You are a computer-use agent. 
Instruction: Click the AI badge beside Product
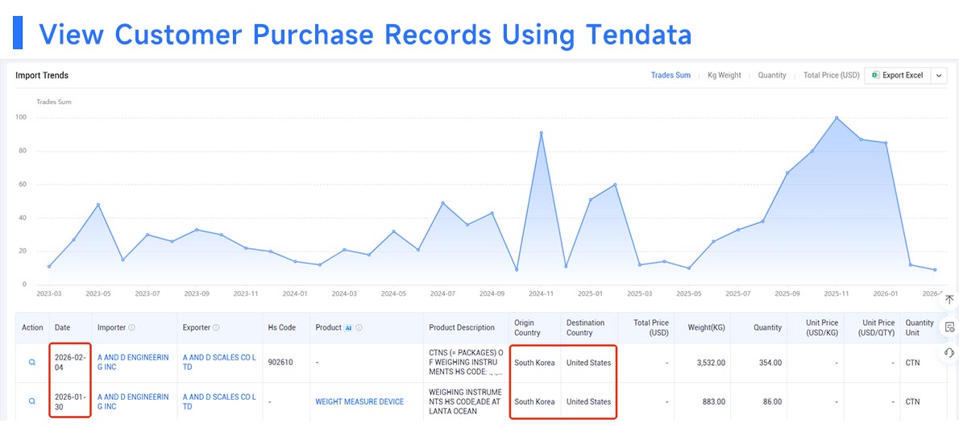point(347,328)
